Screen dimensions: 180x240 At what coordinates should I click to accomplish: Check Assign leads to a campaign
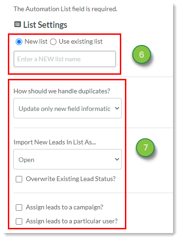click(x=19, y=208)
